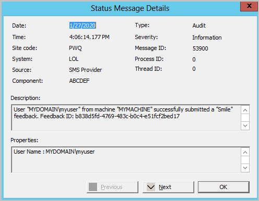Click the gray square icon on Previous
Screen dimensions: 259x201
pos(93,187)
